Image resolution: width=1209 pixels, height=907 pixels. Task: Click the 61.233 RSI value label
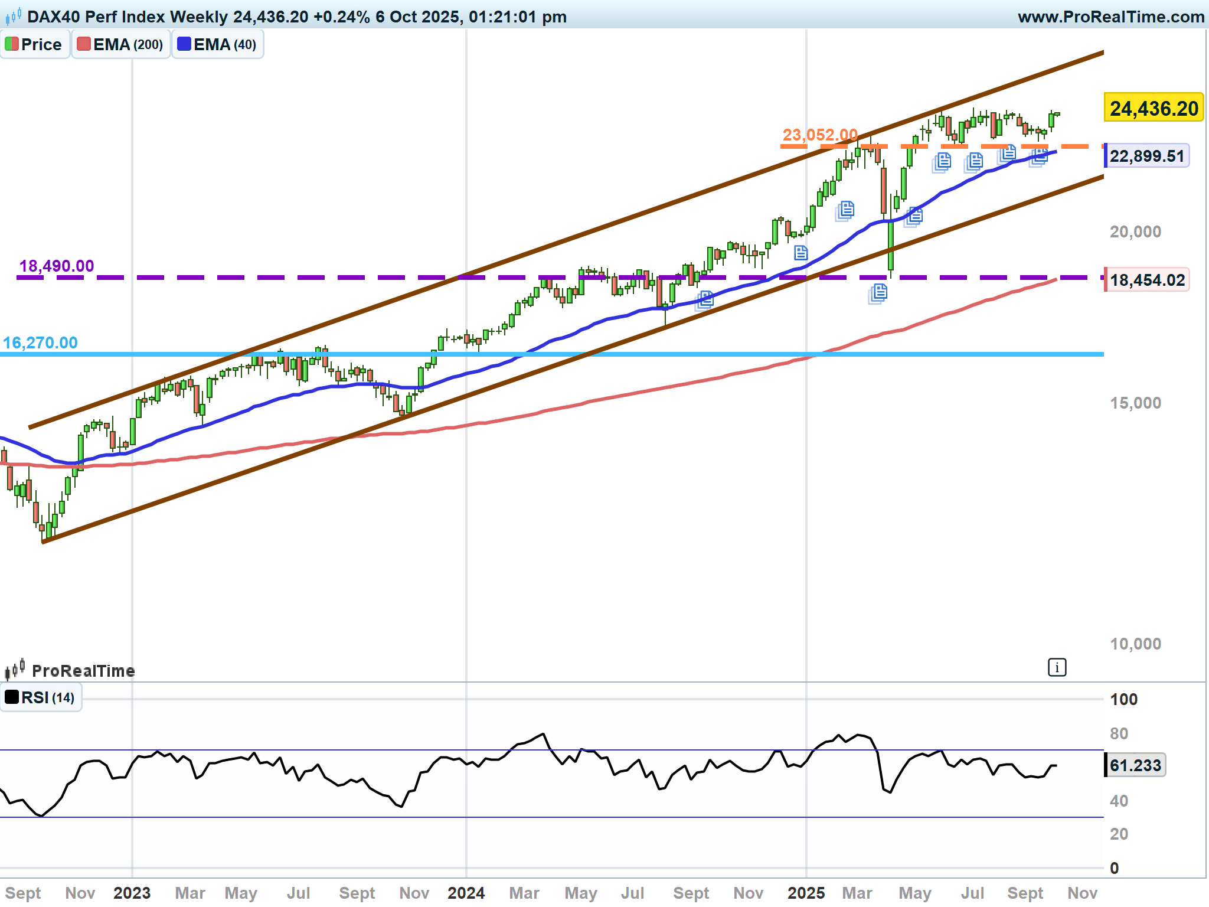1135,765
